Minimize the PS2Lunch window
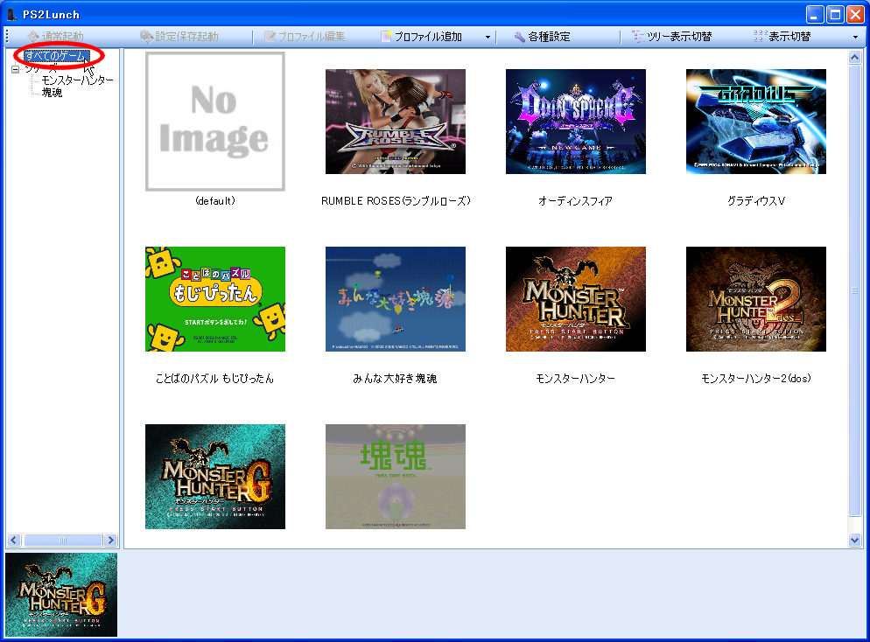Viewport: 870px width, 642px height. pyautogui.click(x=815, y=14)
